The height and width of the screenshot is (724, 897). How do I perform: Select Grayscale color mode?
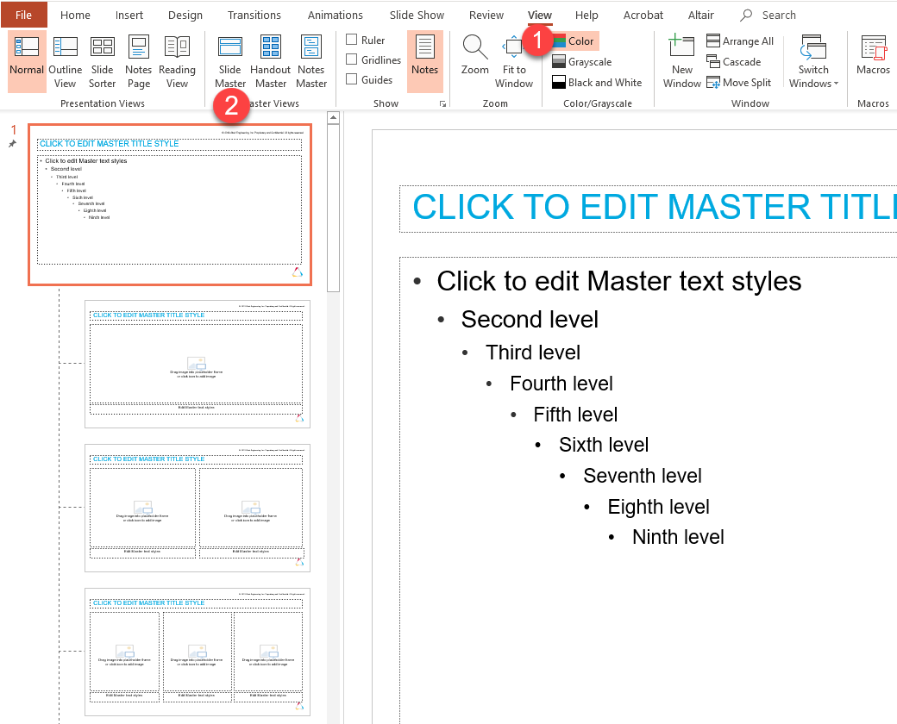582,62
